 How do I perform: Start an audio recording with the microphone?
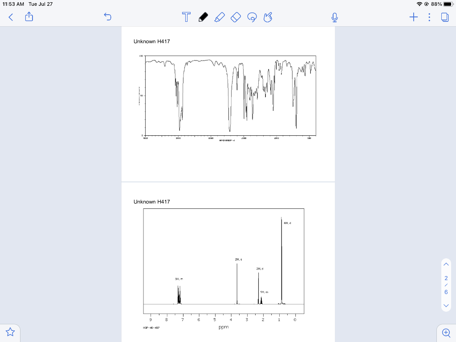pos(334,17)
